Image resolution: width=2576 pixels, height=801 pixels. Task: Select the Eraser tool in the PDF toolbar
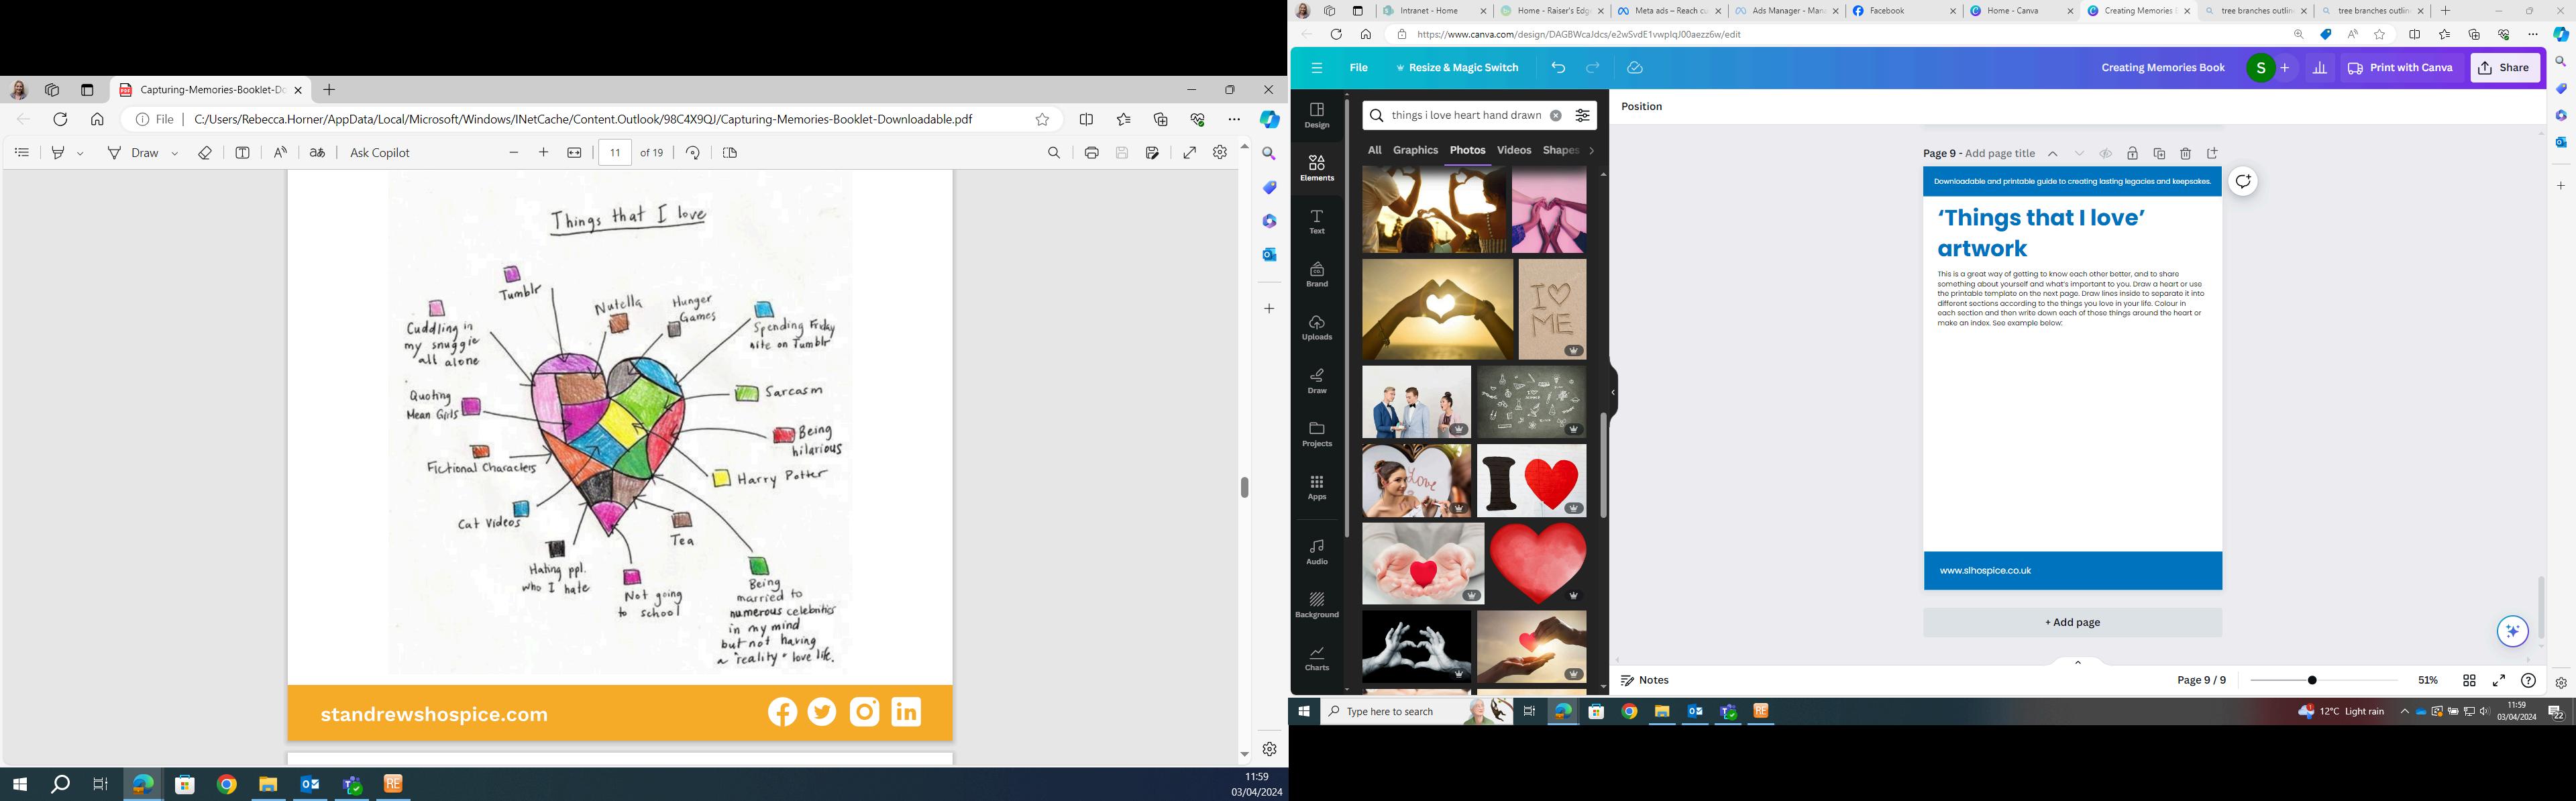[205, 153]
